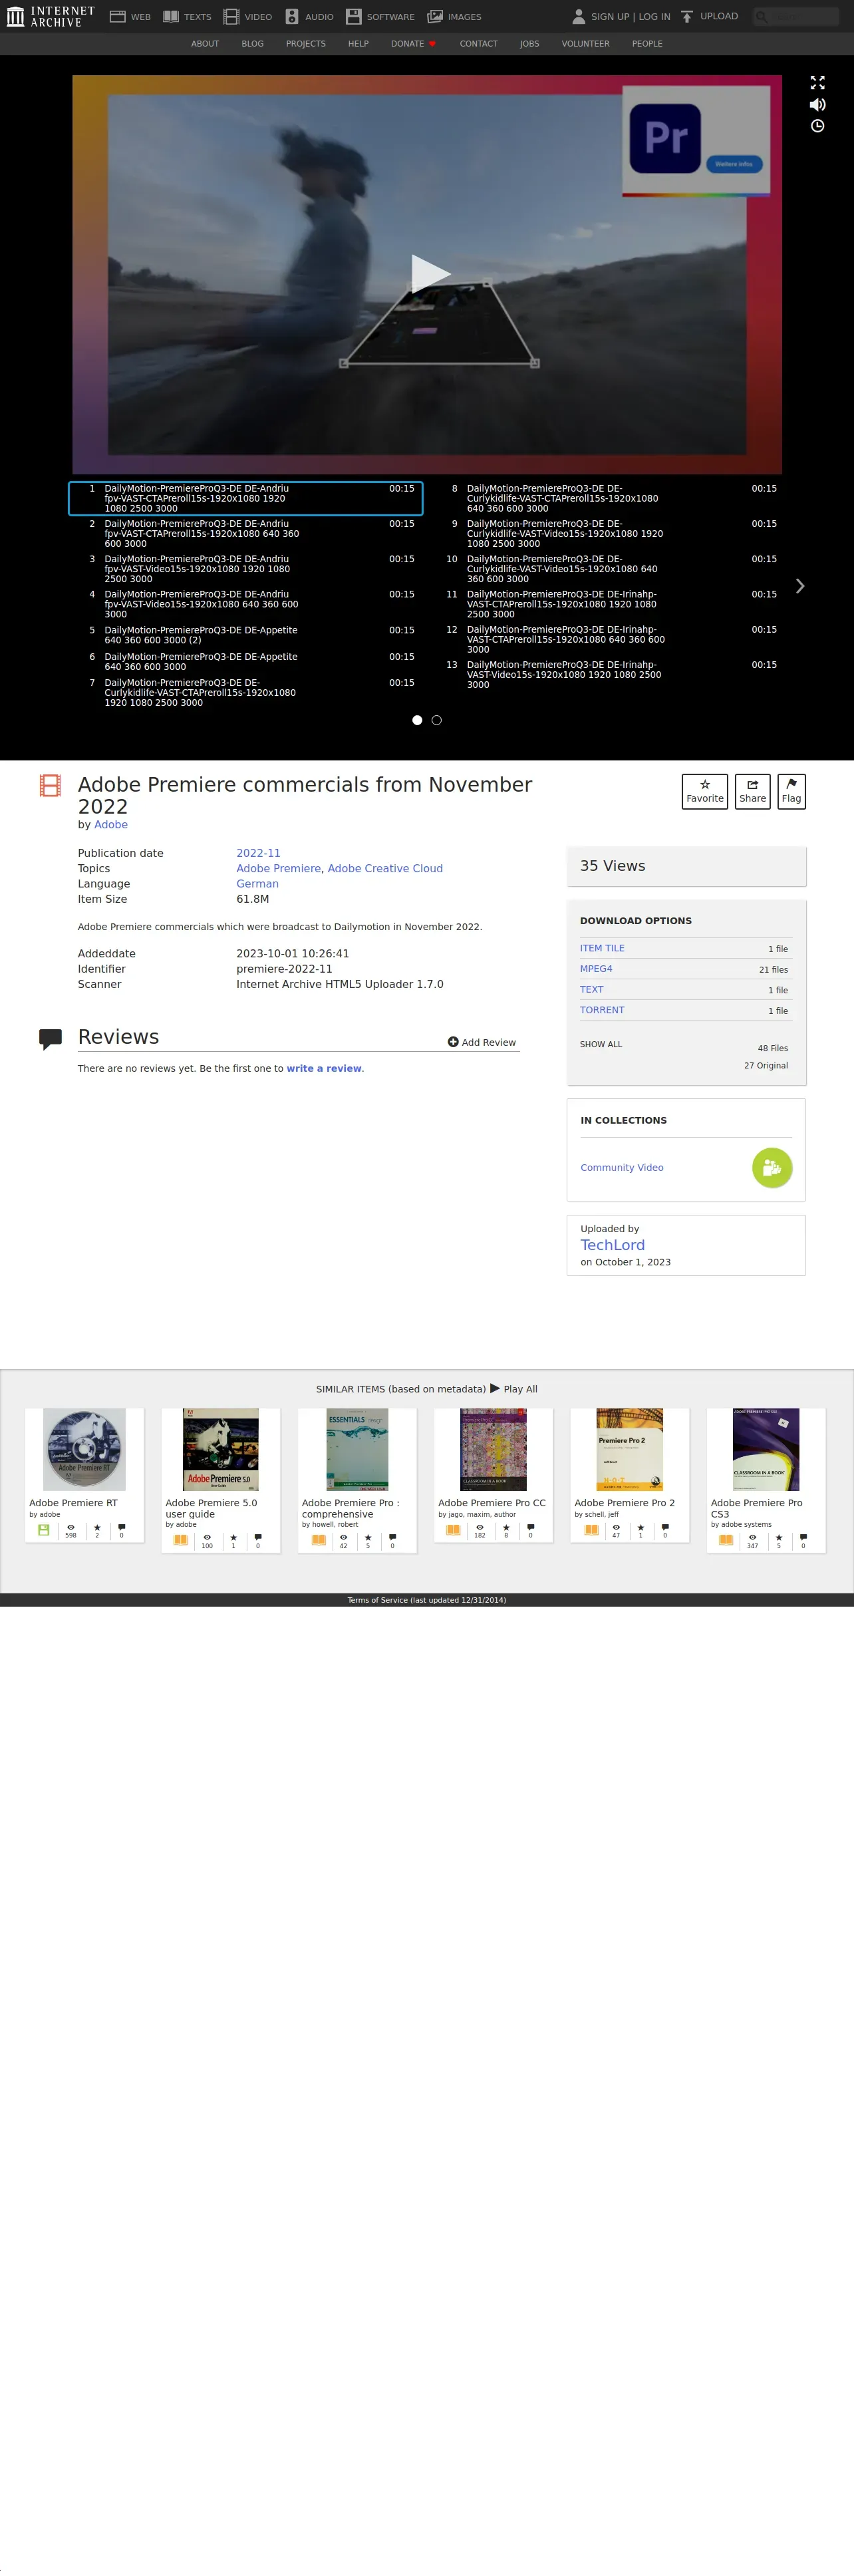Open the Internet Archive home logo
This screenshot has width=854, height=2576.
[x=51, y=16]
